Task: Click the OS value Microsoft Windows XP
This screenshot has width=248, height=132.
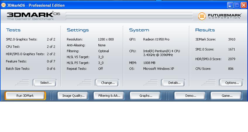Action: [x=159, y=69]
